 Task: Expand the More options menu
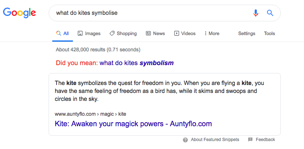click(212, 33)
